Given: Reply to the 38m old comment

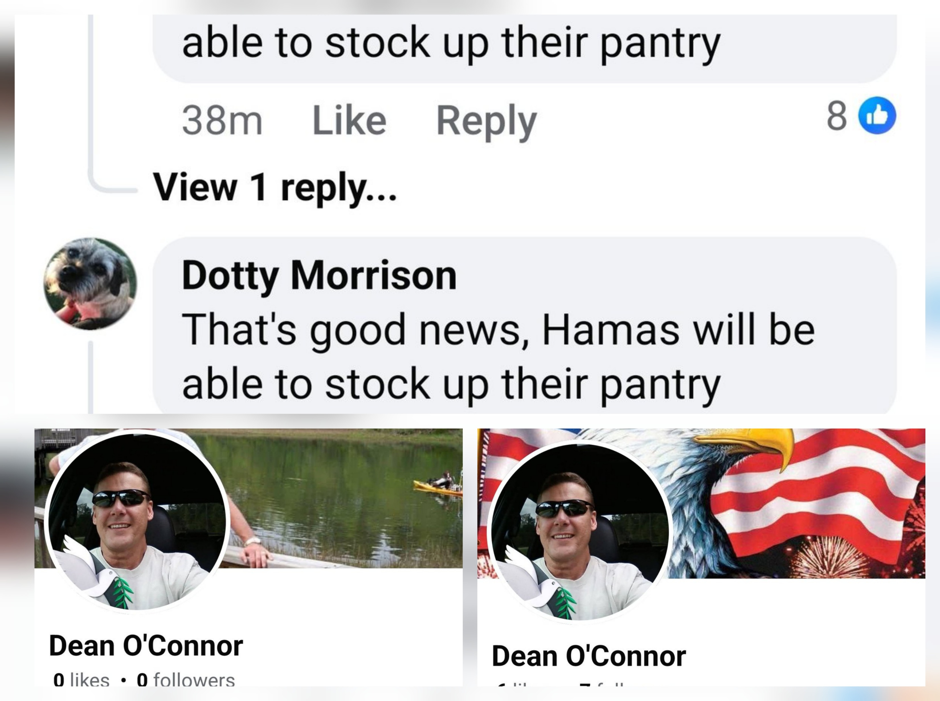Looking at the screenshot, I should tap(487, 122).
